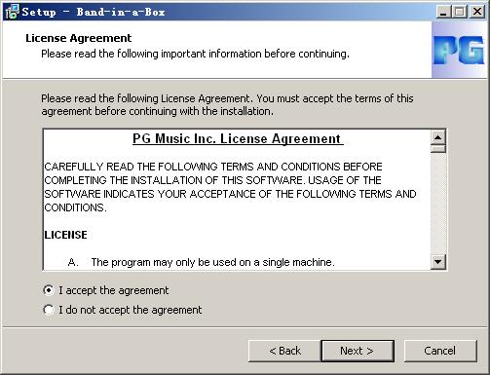Image resolution: width=490 pixels, height=375 pixels.
Task: Click the bold "License Agreement" page header
Action: (79, 38)
